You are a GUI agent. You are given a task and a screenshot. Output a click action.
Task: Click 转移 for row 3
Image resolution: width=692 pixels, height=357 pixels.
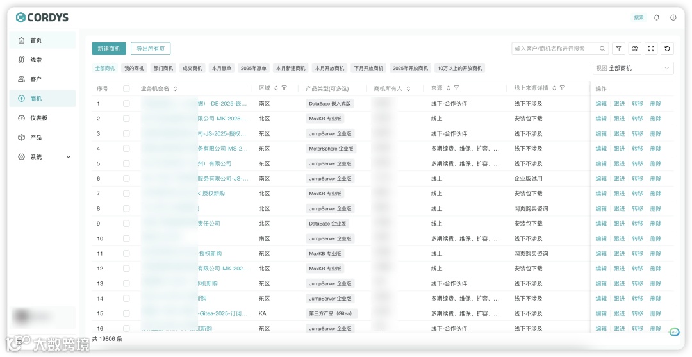coord(638,134)
